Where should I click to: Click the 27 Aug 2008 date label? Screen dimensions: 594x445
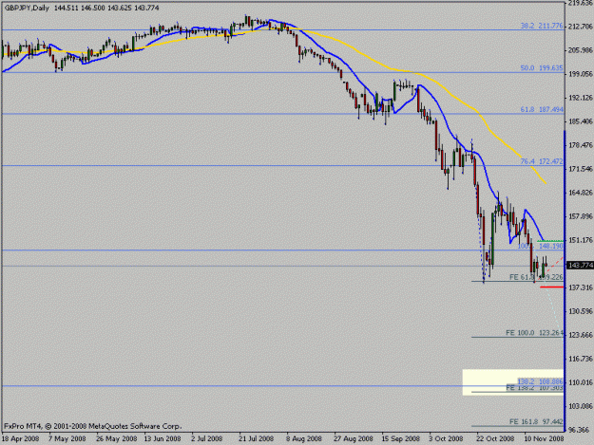[x=353, y=439]
